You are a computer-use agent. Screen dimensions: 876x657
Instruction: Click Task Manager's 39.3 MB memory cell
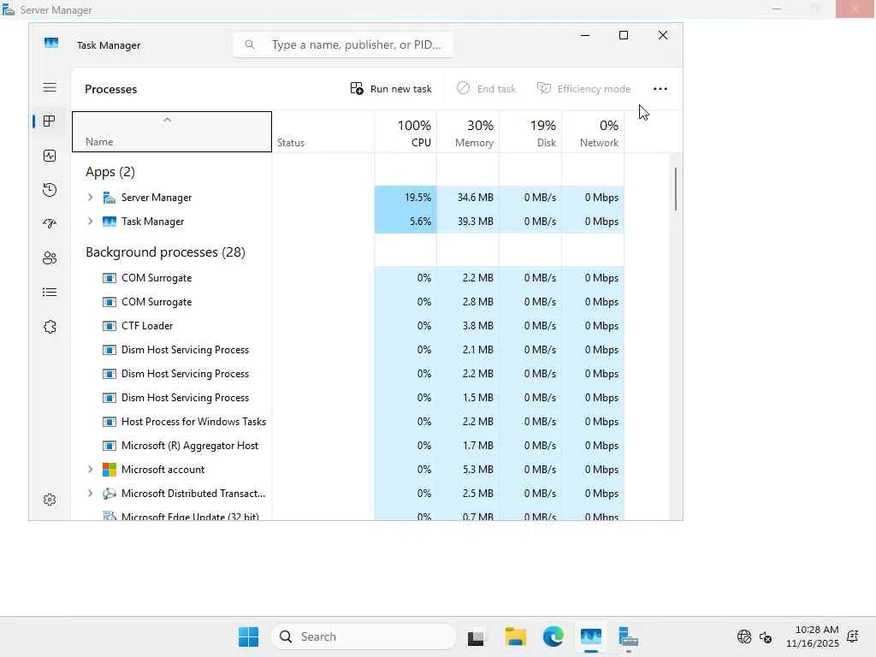coord(468,222)
